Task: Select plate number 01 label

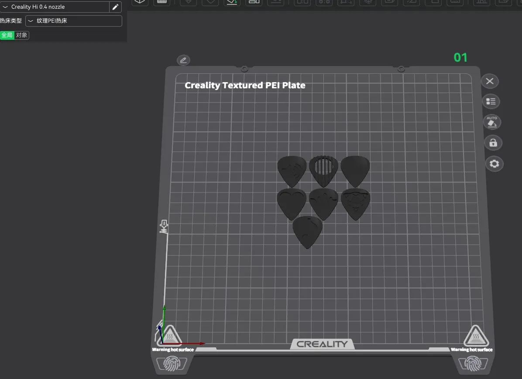Action: 460,58
